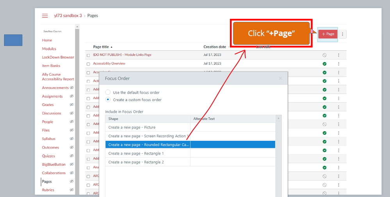Screen dimensions: 390x197
Task: Open Quizzes in course navigation
Action: [48, 156]
